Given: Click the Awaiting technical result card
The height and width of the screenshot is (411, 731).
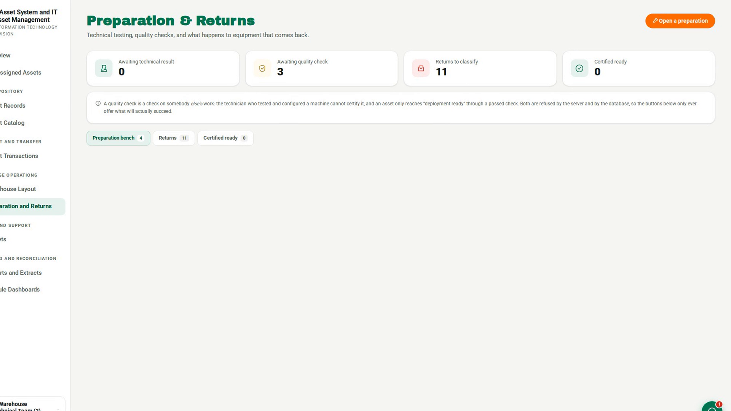Looking at the screenshot, I should pyautogui.click(x=163, y=68).
